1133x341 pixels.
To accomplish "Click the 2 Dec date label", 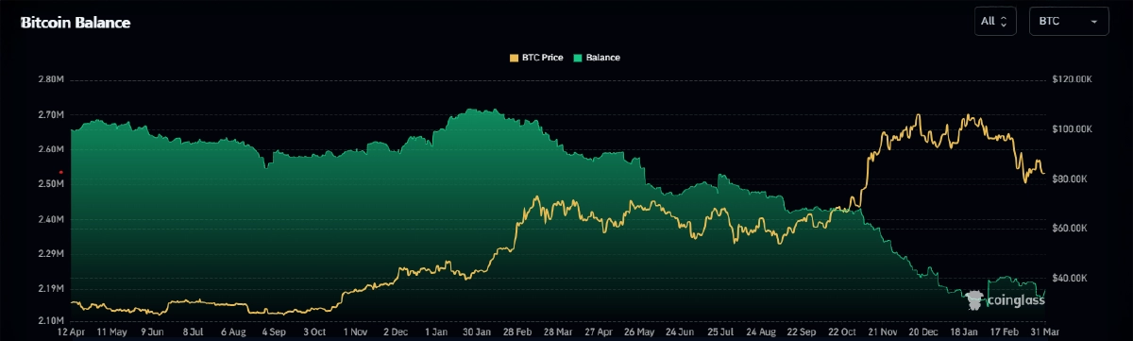I will (397, 332).
